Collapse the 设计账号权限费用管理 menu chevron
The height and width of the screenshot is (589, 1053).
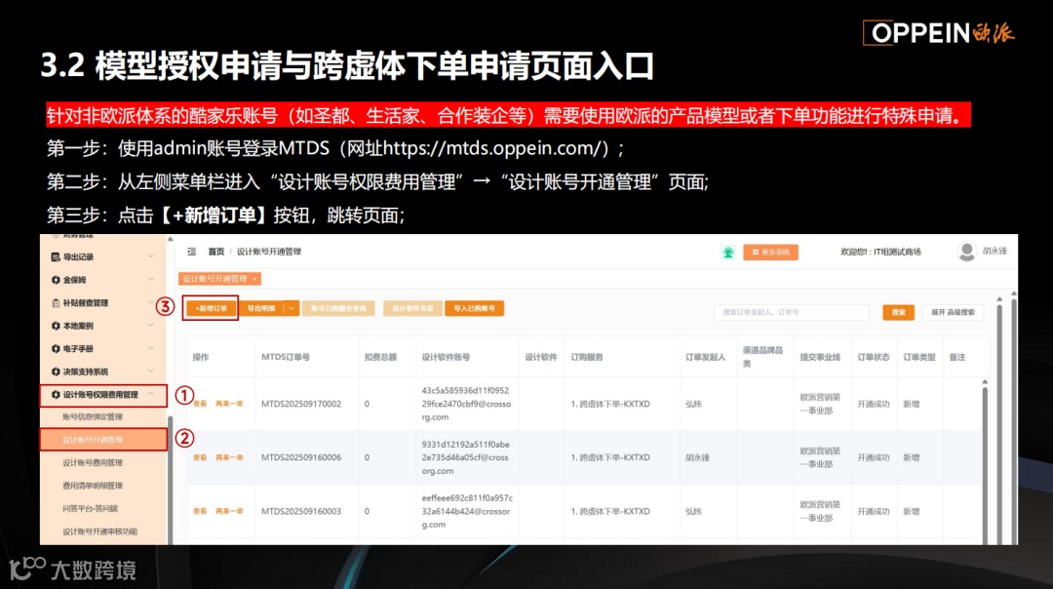(151, 394)
